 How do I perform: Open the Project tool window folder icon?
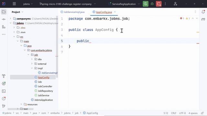4,12
